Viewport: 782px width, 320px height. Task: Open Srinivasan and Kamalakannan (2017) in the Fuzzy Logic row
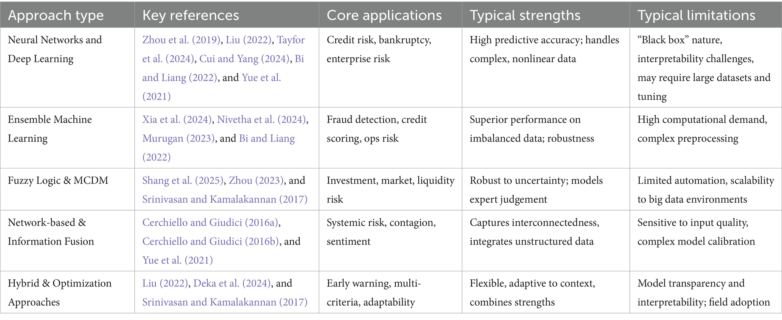[225, 199]
